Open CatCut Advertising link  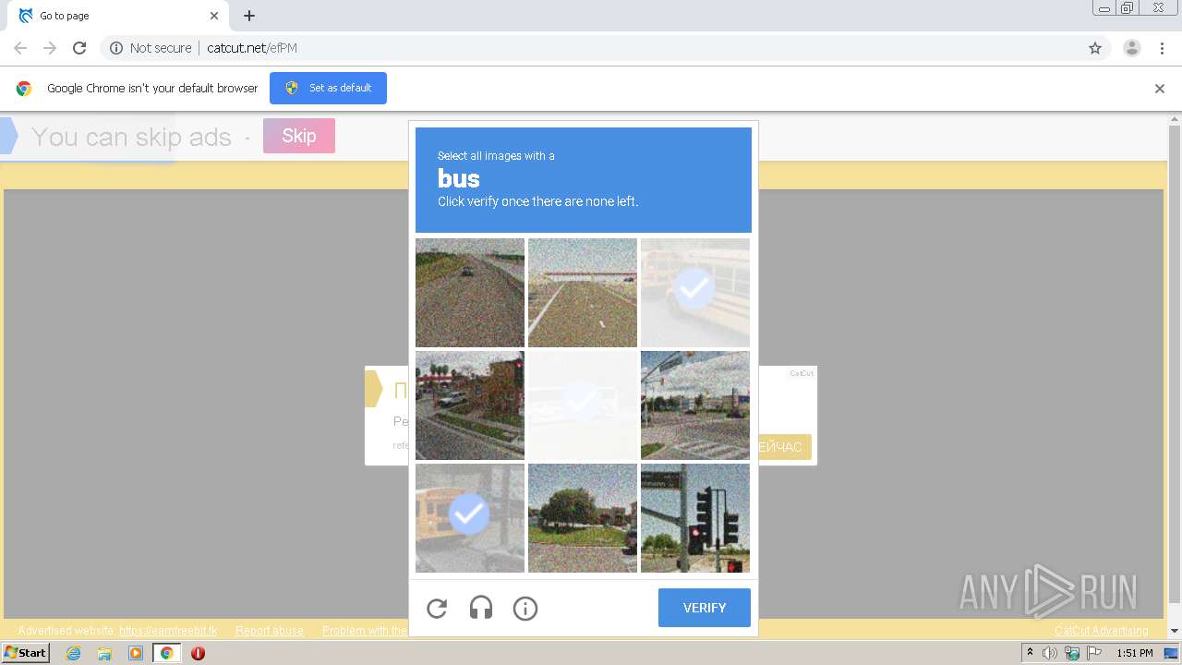coord(1102,631)
